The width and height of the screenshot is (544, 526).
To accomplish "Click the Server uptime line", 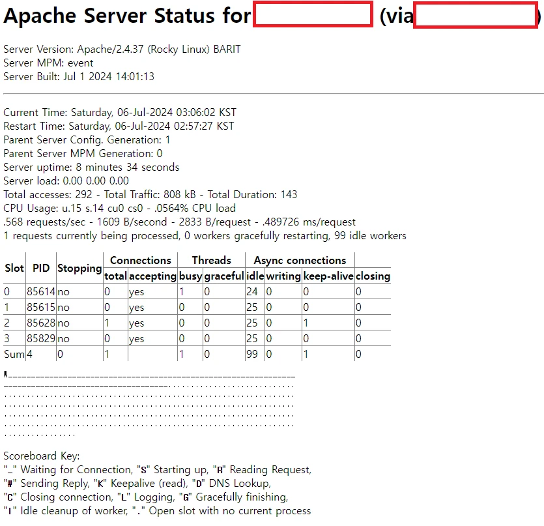I will 91,167.
